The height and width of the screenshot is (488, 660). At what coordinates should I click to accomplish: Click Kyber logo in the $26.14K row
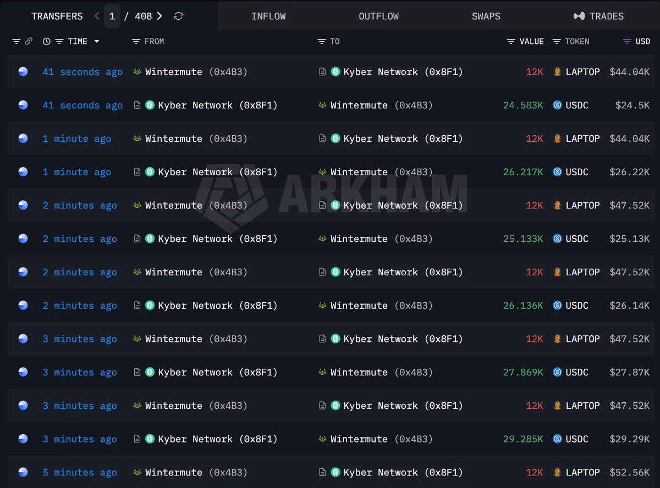click(x=150, y=305)
